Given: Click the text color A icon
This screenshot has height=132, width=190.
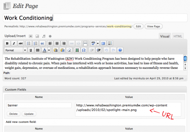Looking at the screenshot, I should [44, 50].
